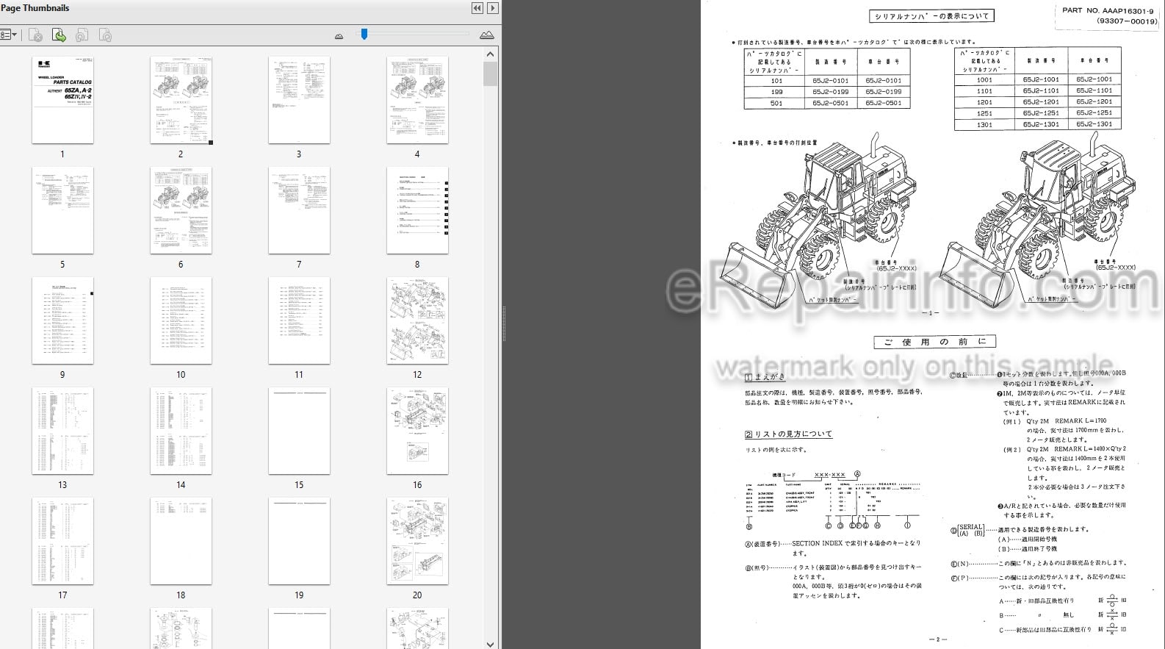Image resolution: width=1165 pixels, height=649 pixels.
Task: Collapse the Page Thumbnails panel with double arrow
Action: coord(477,8)
